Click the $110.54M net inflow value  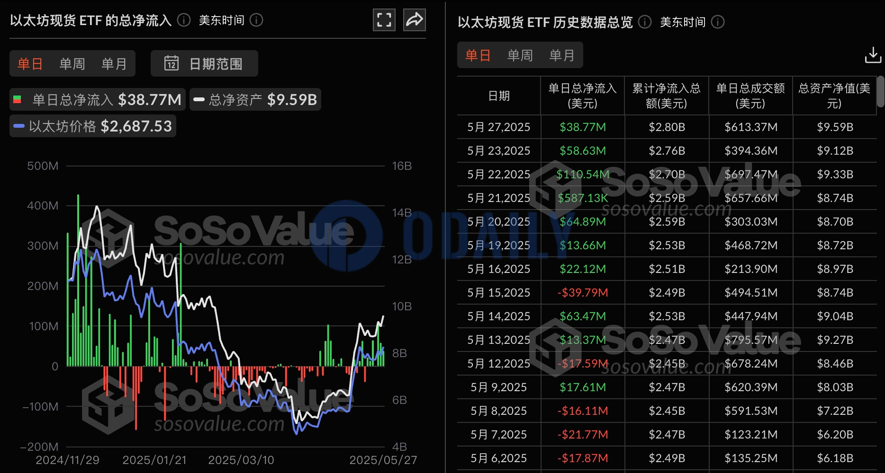583,174
